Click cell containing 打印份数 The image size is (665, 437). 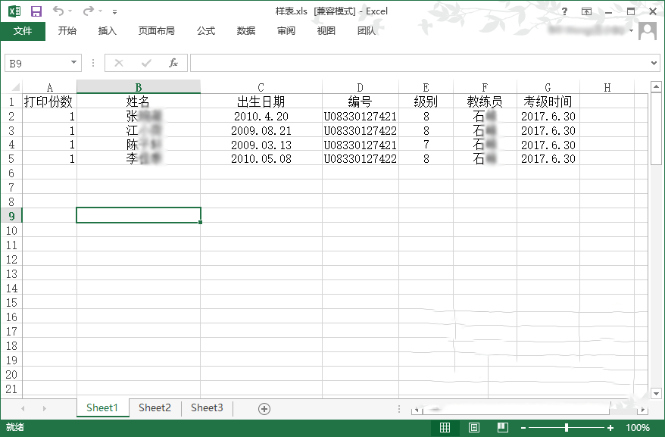coord(48,101)
